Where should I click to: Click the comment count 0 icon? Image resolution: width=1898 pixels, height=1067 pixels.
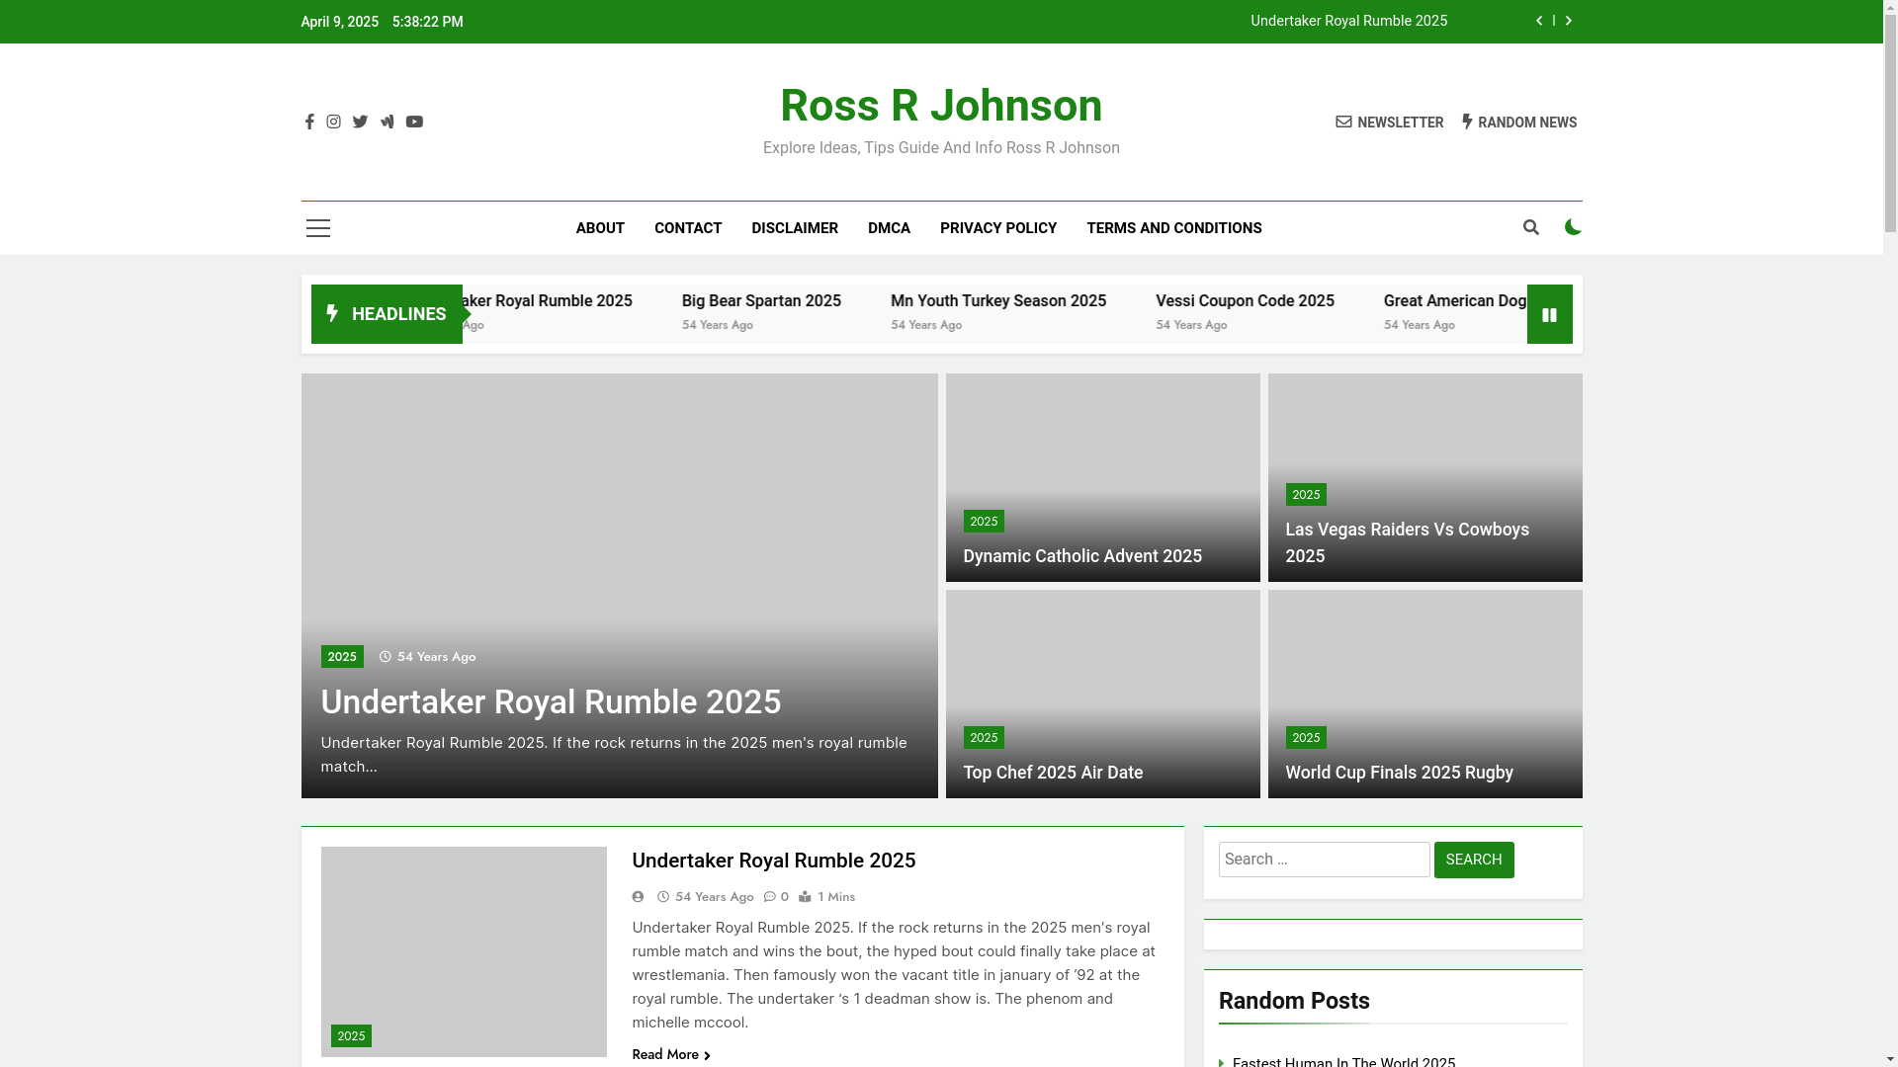777,897
